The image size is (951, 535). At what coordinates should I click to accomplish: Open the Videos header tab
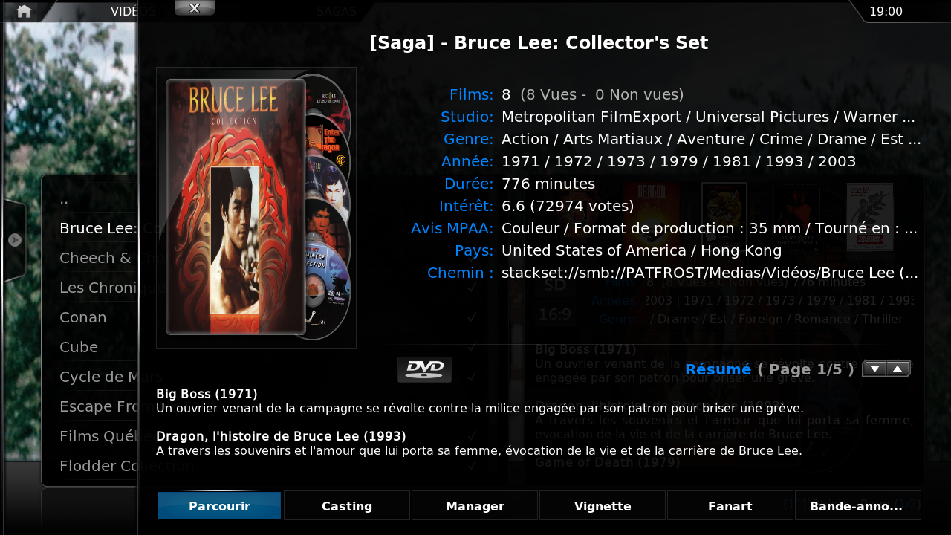coord(134,11)
